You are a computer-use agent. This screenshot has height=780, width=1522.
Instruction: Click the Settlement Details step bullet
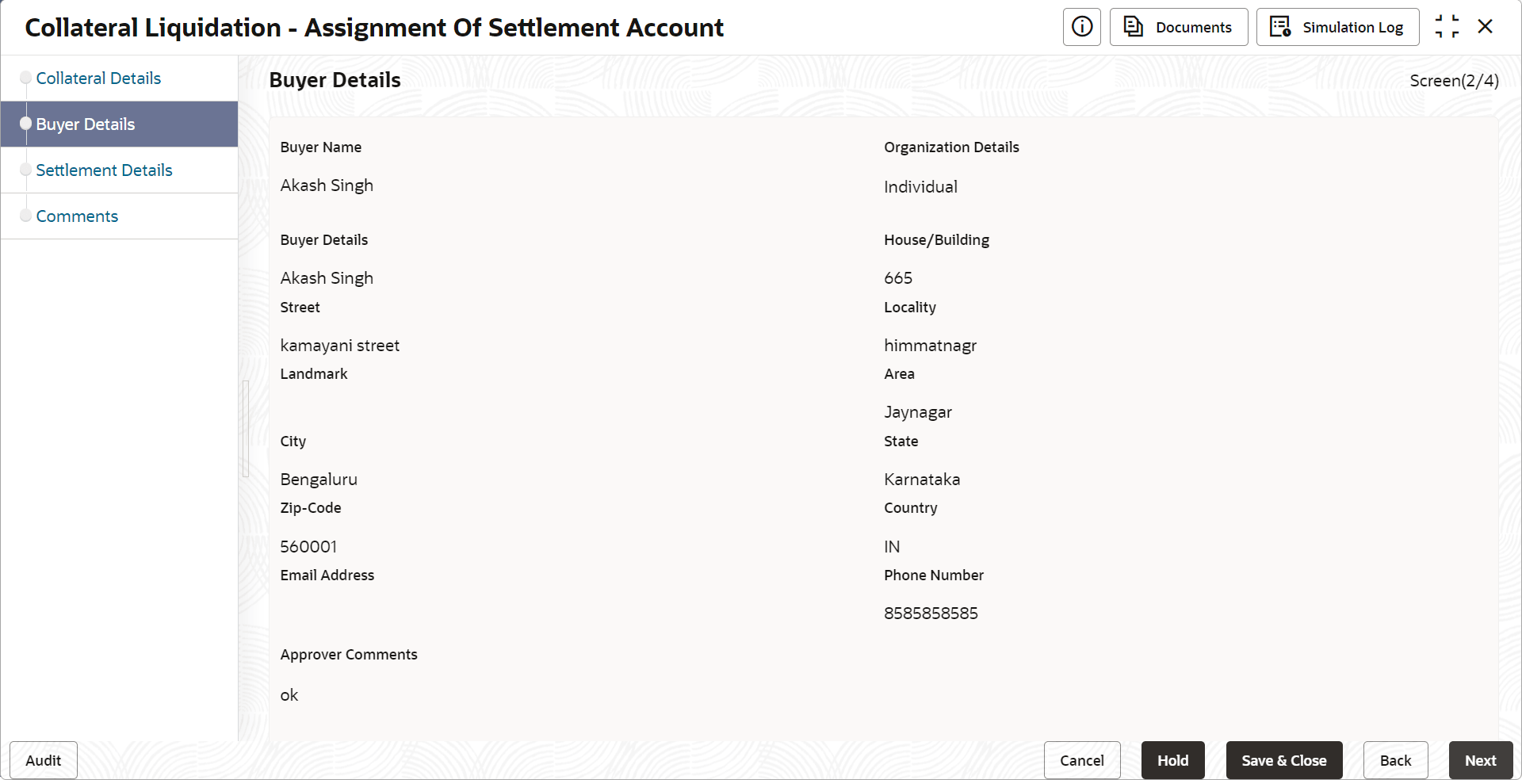click(26, 170)
